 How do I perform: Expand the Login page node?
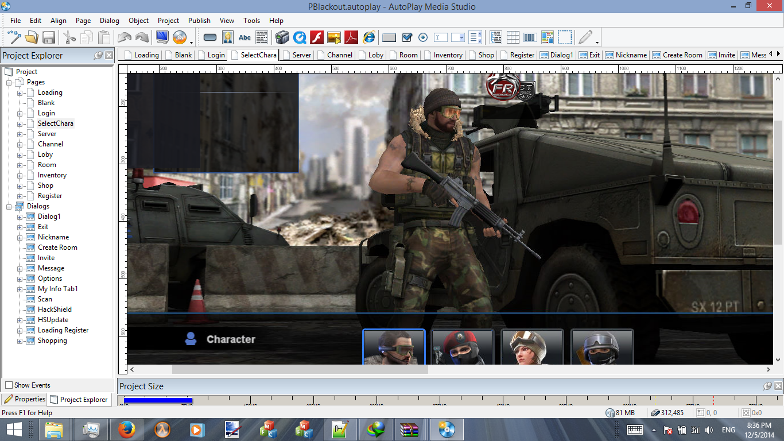pyautogui.click(x=20, y=113)
